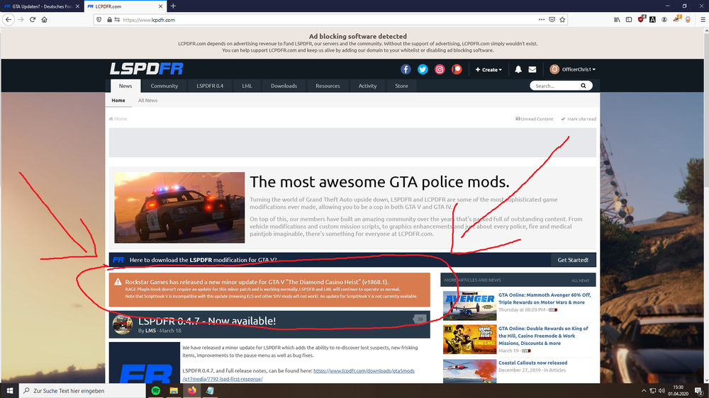The height and width of the screenshot is (398, 709).
Task: Select the News navigation tab
Action: coord(125,86)
